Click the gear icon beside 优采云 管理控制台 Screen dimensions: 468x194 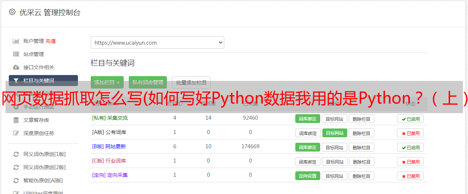pos(12,12)
